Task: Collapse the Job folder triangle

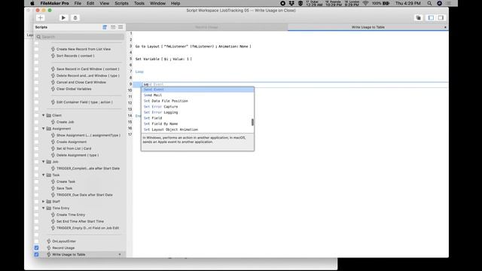Action: point(44,162)
